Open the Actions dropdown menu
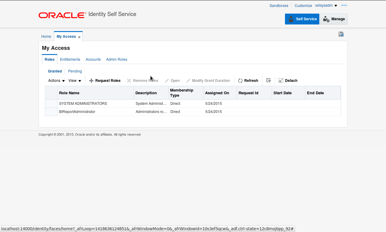Viewport: 386px width, 232px height. tap(56, 81)
